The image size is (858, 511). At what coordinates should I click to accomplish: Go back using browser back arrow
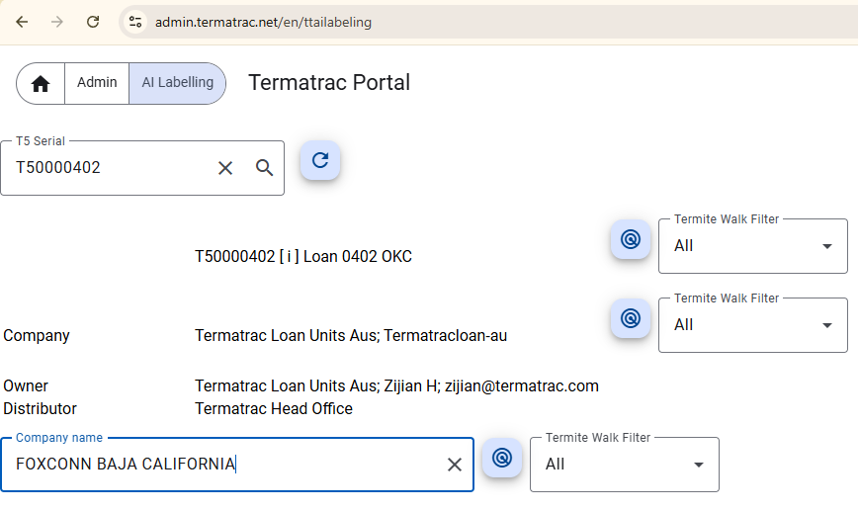click(22, 22)
